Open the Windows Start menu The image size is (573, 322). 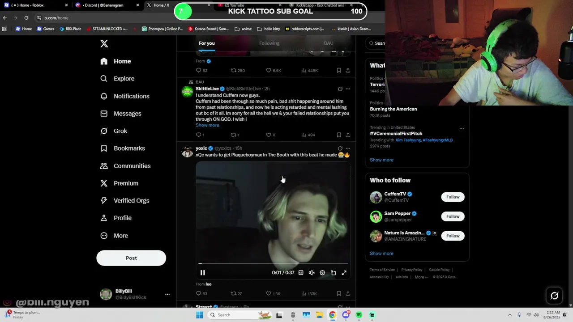[x=199, y=315]
